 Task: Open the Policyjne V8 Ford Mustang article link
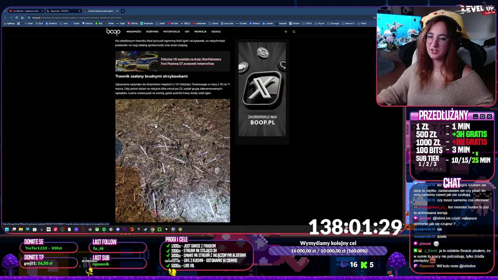[x=191, y=61]
